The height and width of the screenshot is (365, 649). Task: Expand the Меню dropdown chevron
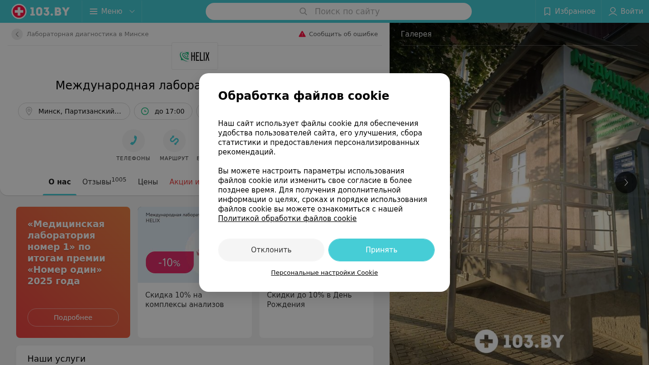pyautogui.click(x=132, y=11)
